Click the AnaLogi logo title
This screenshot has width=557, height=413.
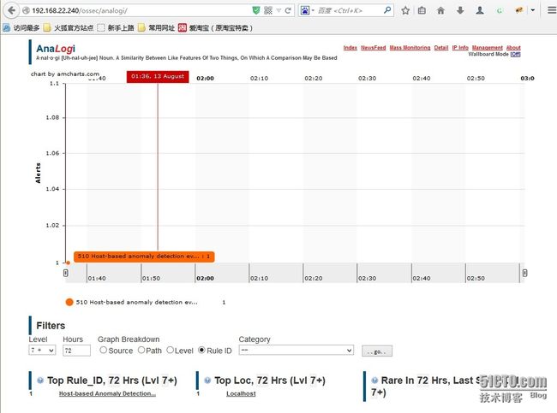(x=56, y=49)
